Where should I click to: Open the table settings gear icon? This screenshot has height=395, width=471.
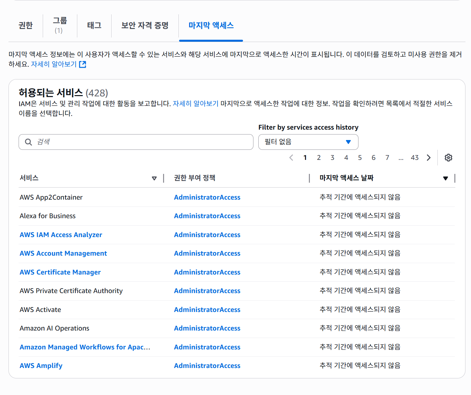[x=448, y=158]
